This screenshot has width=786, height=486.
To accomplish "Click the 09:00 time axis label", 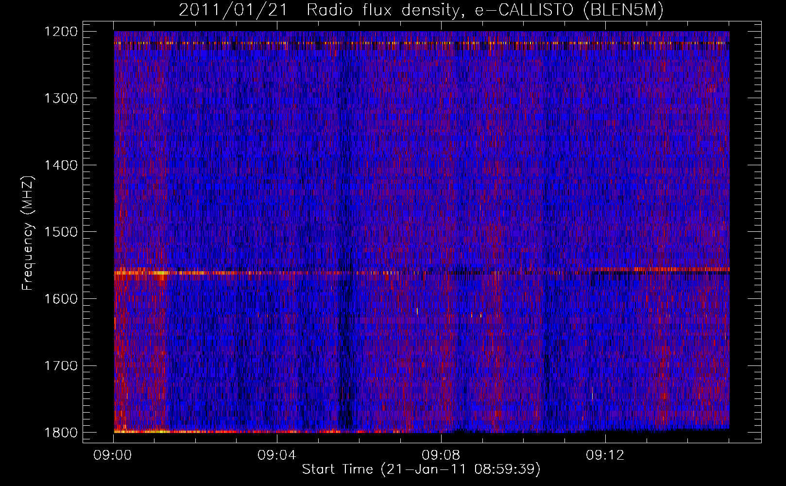I will (x=113, y=455).
